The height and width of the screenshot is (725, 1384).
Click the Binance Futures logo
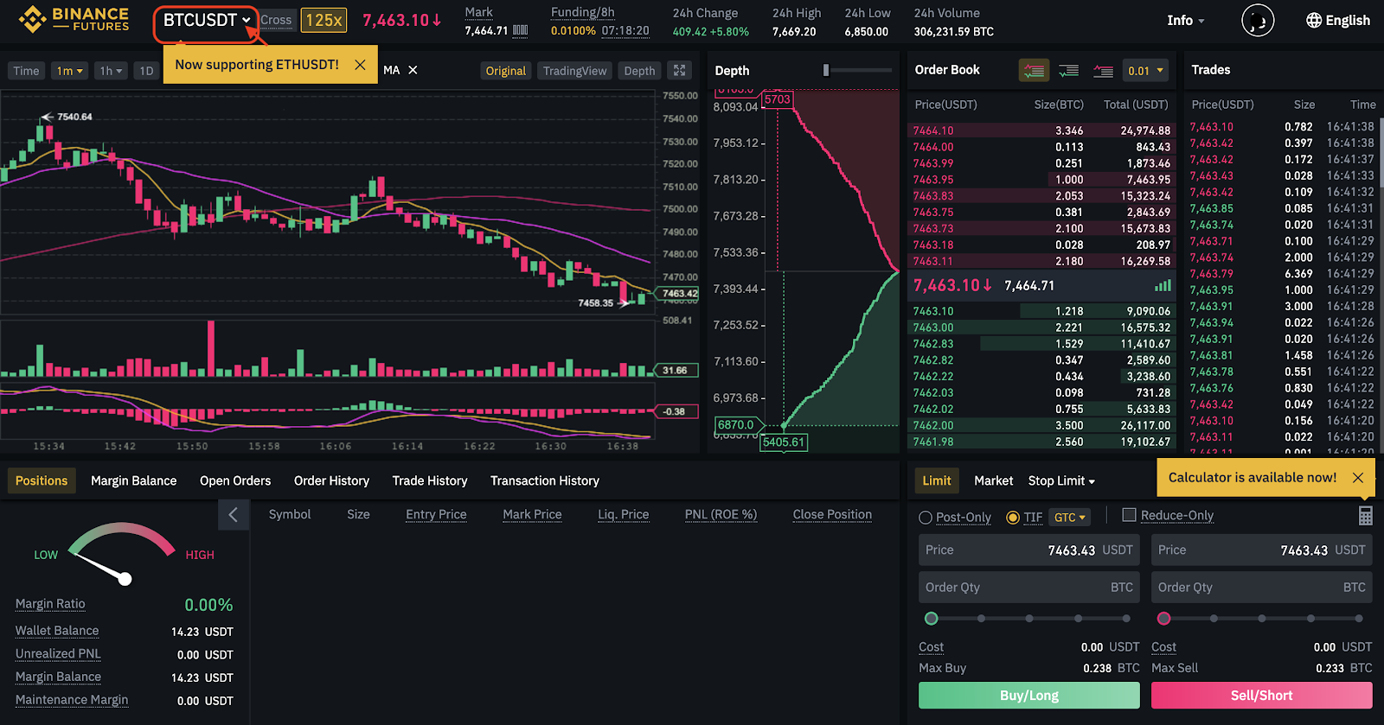tap(74, 19)
